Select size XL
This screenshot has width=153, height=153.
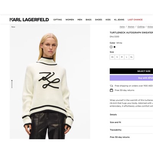tap(132, 57)
